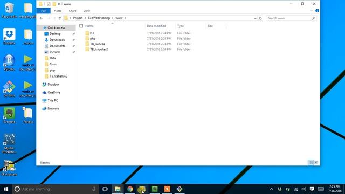
Task: Select the Project folder on desktop
Action: point(28,115)
